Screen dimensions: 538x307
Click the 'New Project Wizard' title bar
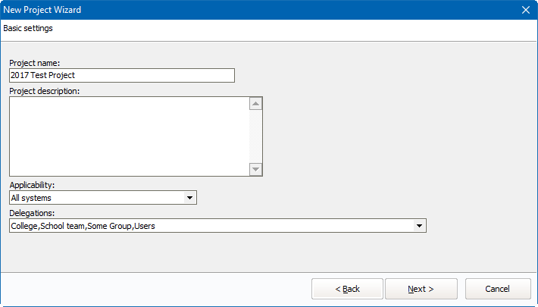point(227,10)
